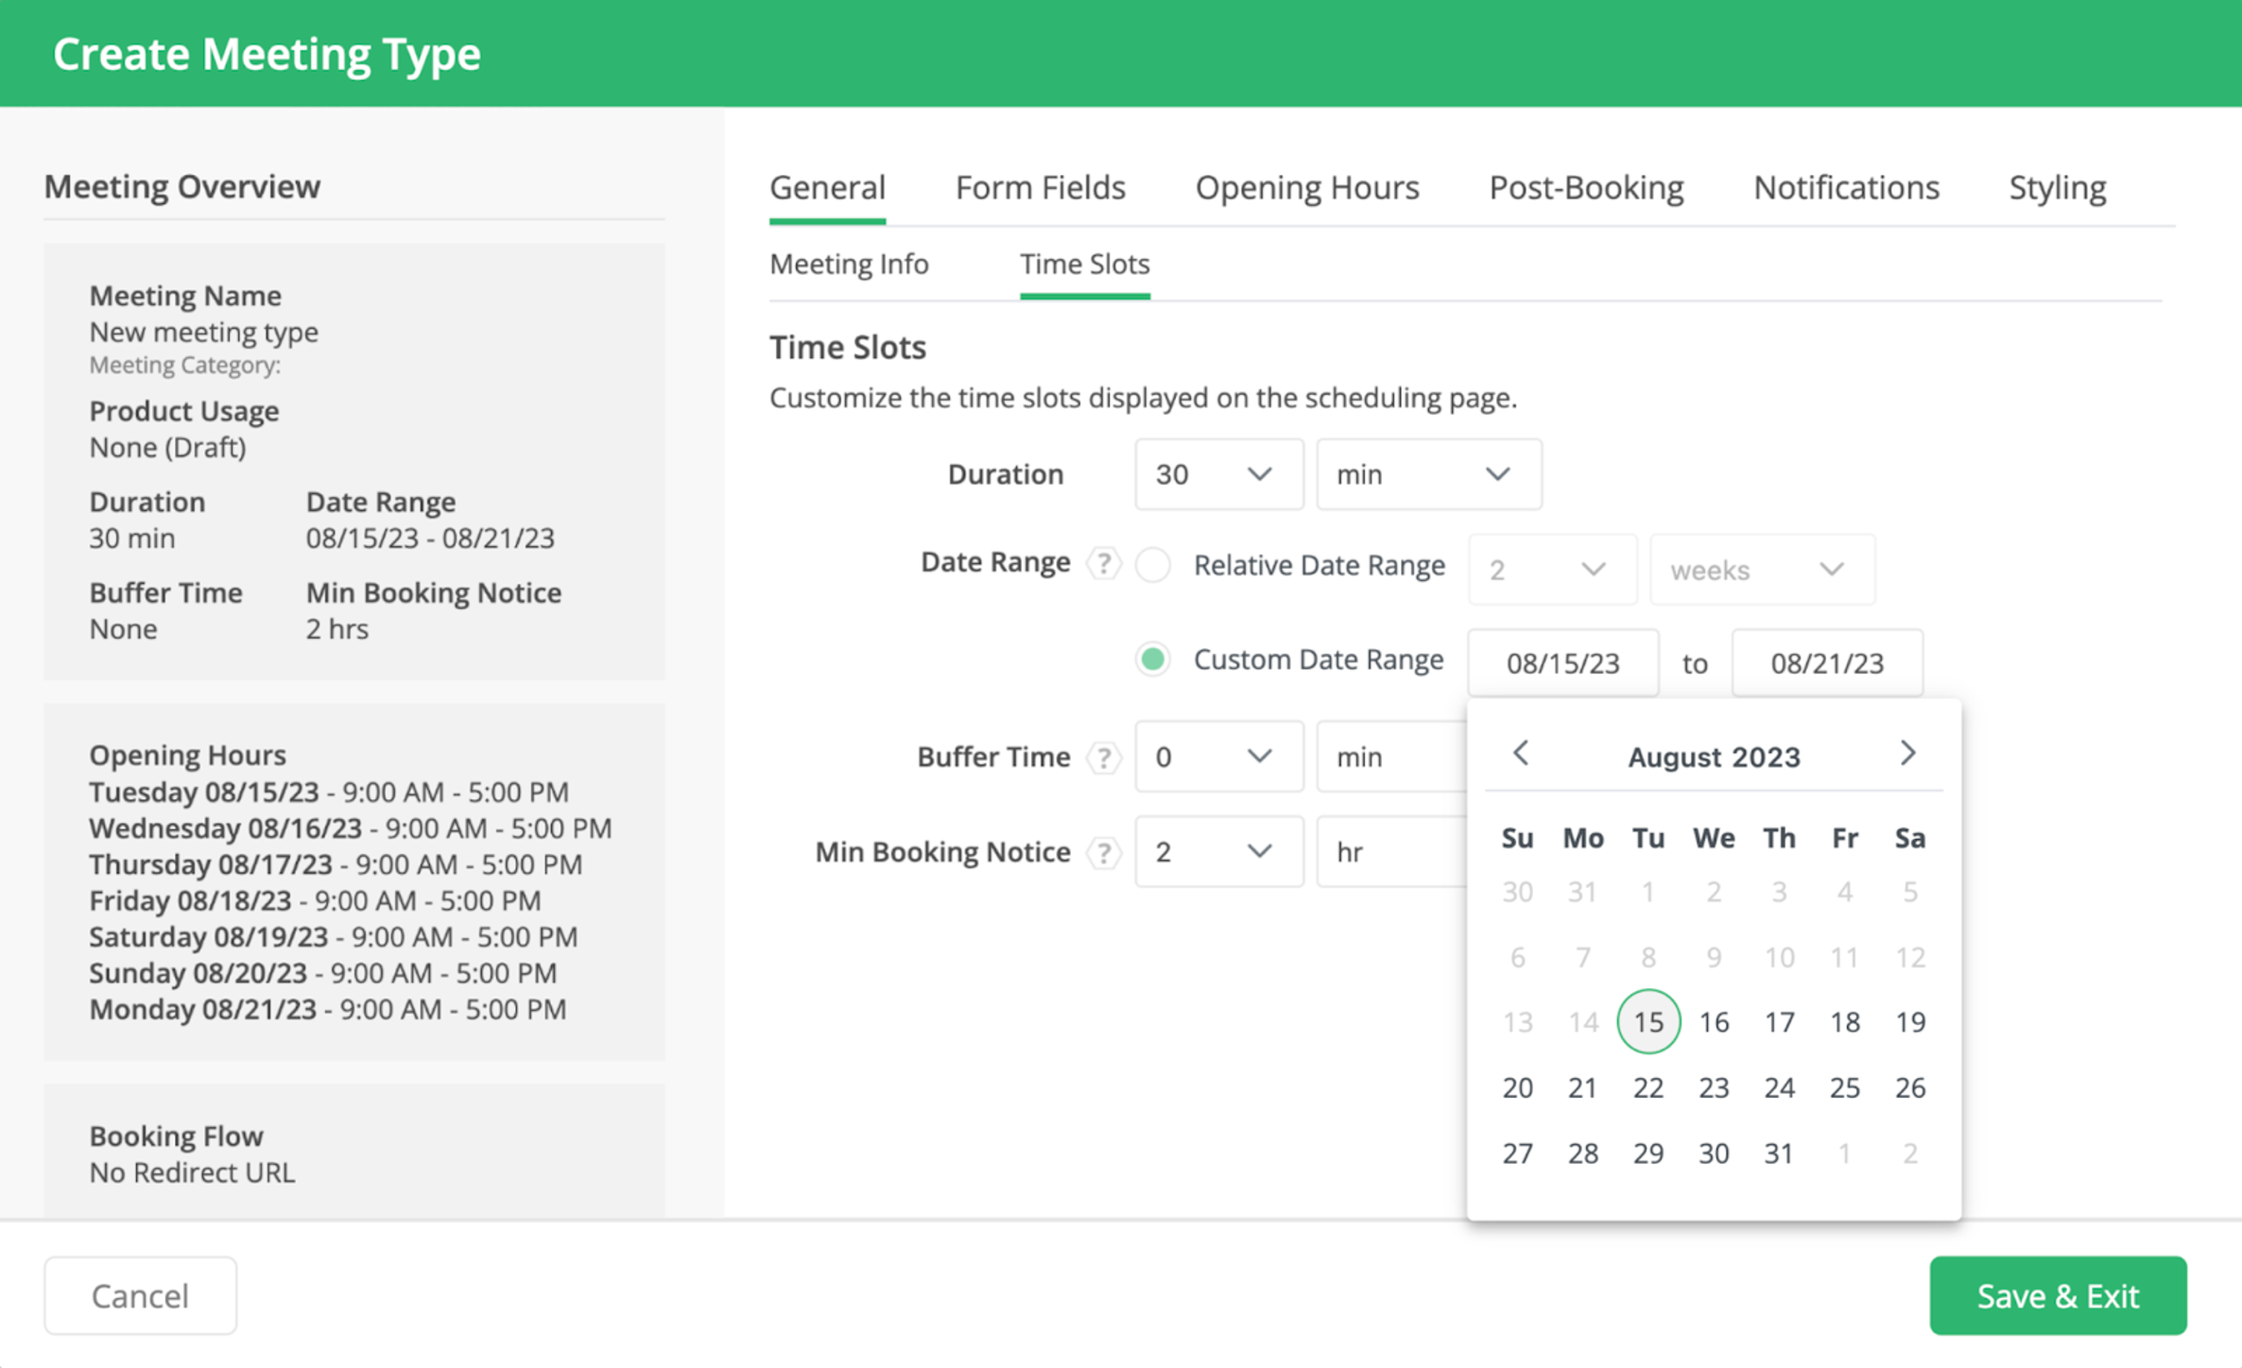Open the Duration unit dropdown showing min

pyautogui.click(x=1428, y=474)
